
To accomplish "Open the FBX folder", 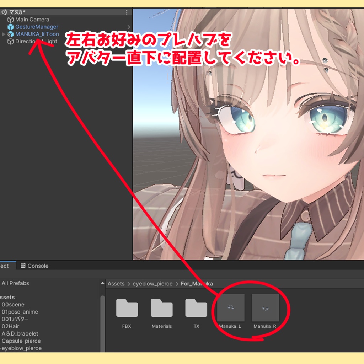I will 127,308.
